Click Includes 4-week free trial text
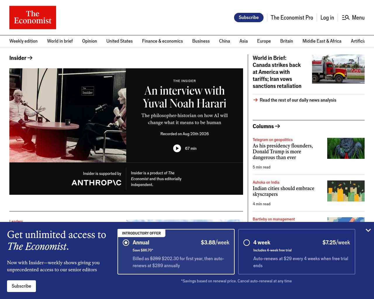374x299 pixels. (272, 250)
